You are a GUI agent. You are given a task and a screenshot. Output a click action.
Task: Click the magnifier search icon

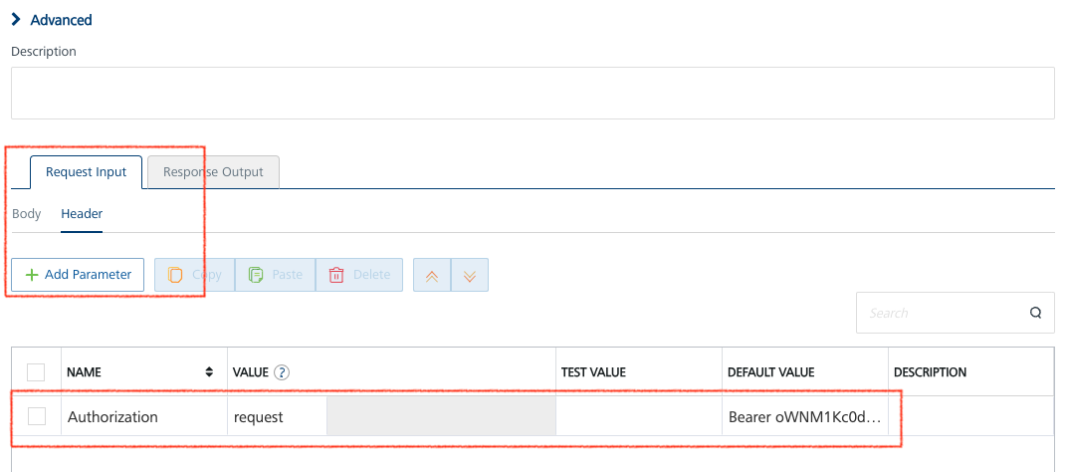1035,313
